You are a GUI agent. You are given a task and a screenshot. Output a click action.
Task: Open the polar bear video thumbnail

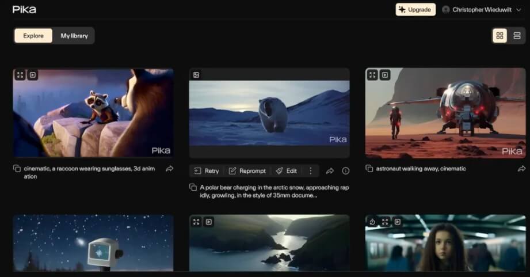[269, 113]
